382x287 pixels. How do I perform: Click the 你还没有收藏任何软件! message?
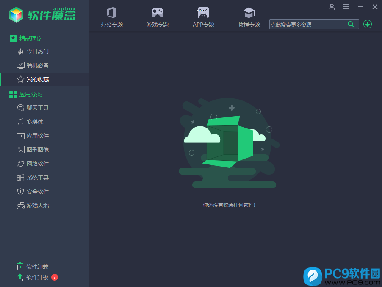[229, 205]
